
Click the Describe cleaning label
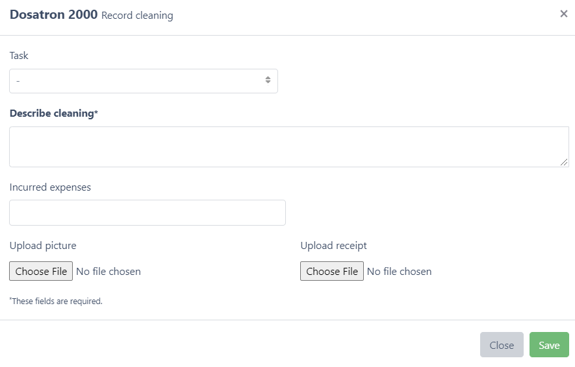click(53, 113)
